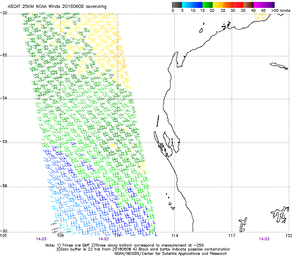Click the elongated island outline near 117-120E
292x256 pixels.
(279, 66)
